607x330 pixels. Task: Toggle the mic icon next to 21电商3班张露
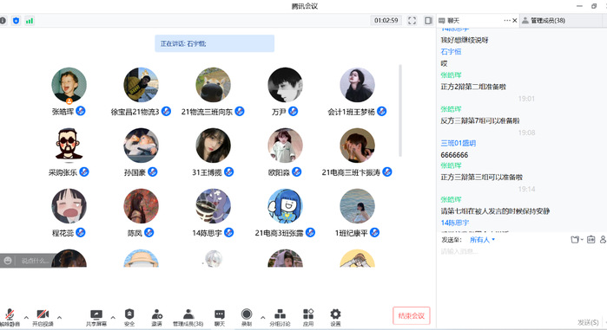tap(310, 232)
